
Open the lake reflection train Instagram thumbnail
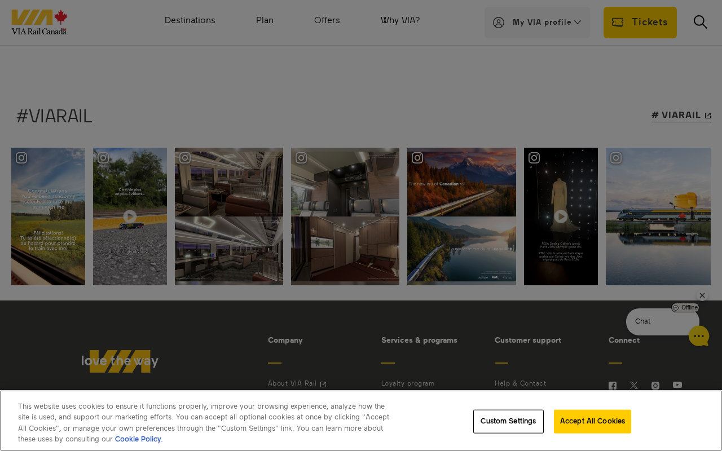point(658,216)
